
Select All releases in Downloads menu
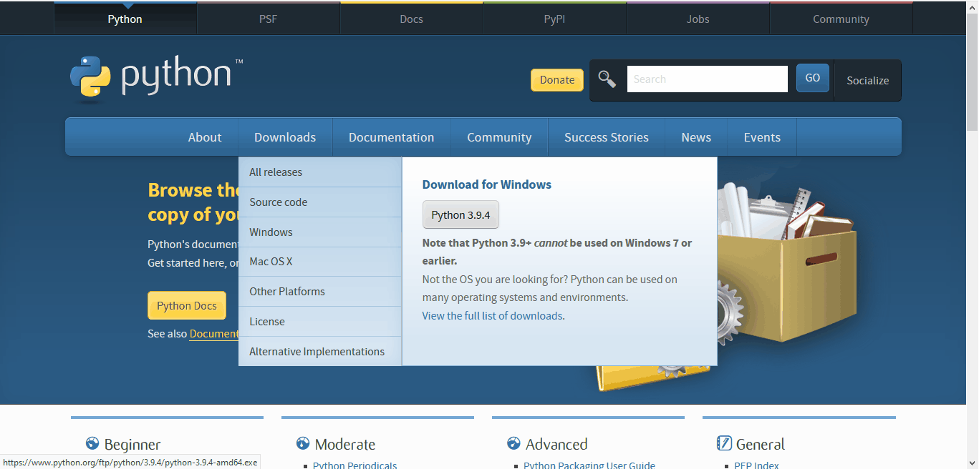(x=320, y=172)
